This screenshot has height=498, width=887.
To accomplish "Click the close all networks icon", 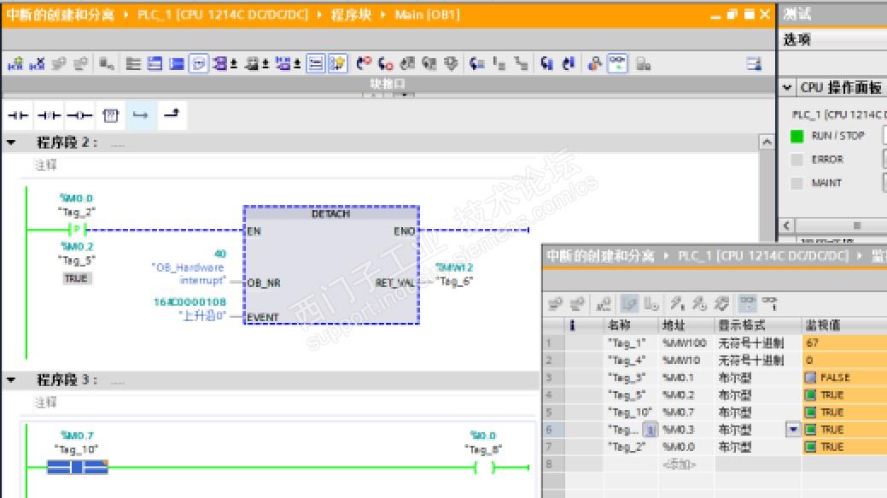I will click(x=177, y=64).
